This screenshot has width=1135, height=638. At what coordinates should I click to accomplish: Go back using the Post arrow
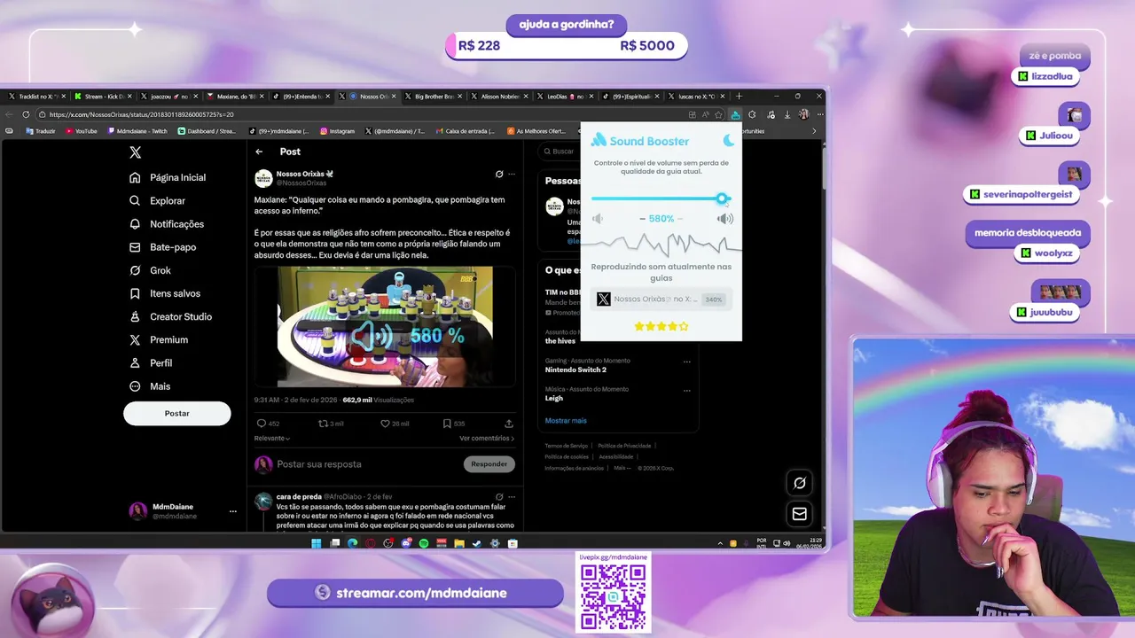pyautogui.click(x=259, y=152)
